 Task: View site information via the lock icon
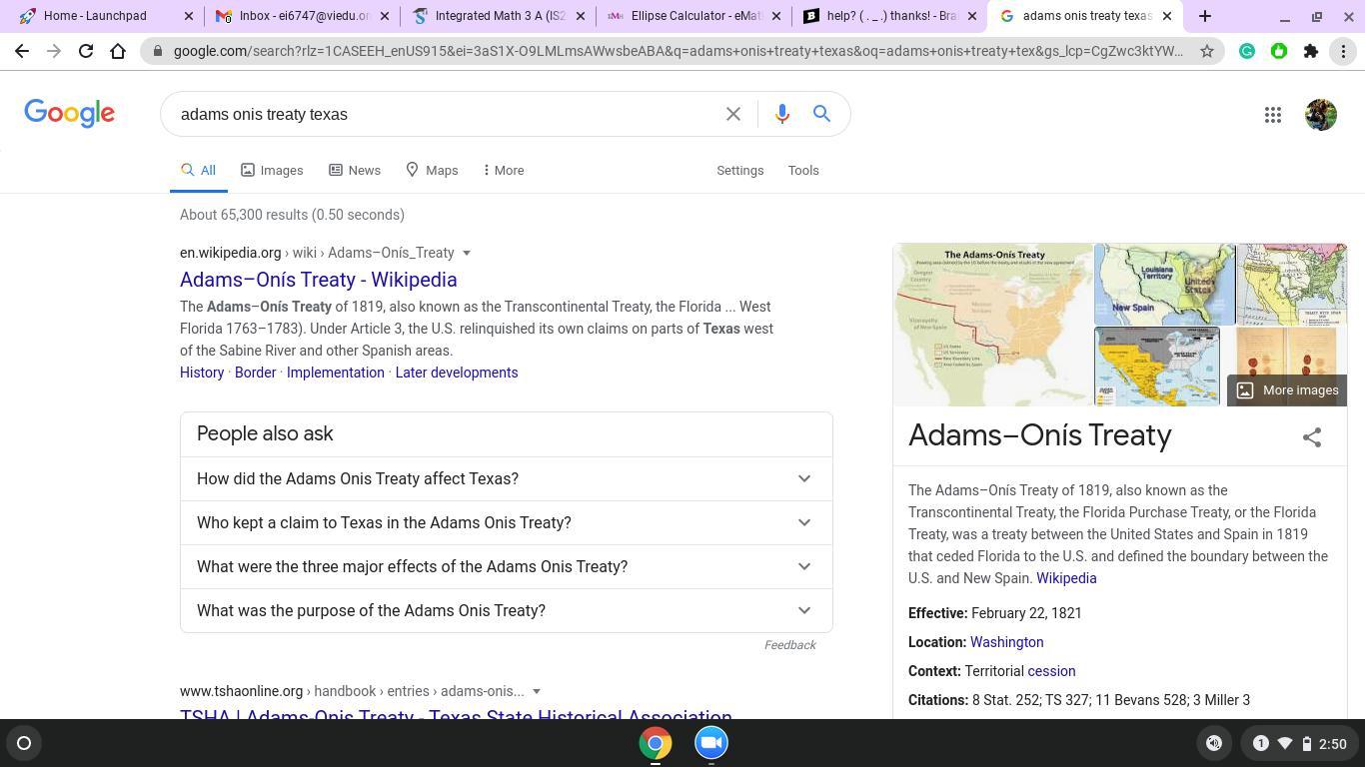click(158, 51)
